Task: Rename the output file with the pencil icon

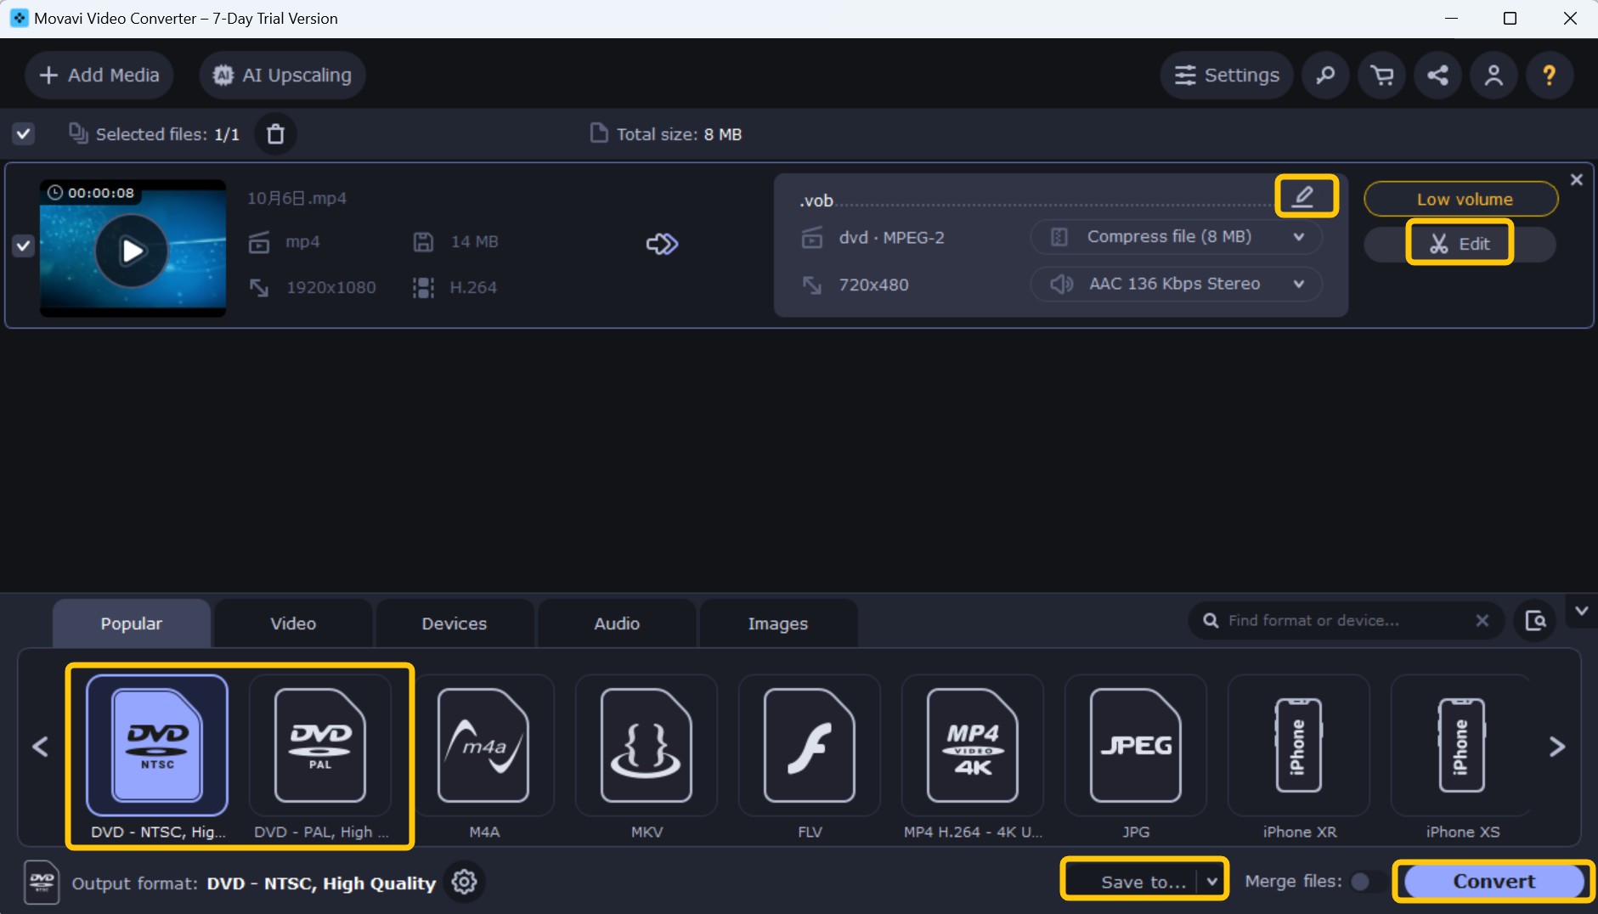Action: point(1306,195)
